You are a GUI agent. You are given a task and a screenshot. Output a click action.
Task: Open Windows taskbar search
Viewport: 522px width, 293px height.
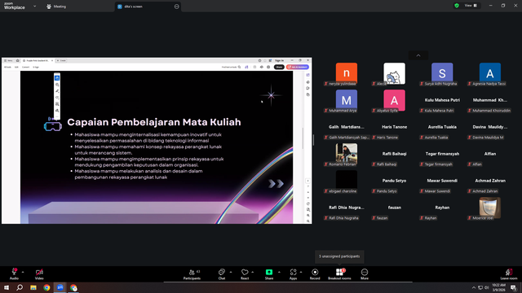click(20, 287)
